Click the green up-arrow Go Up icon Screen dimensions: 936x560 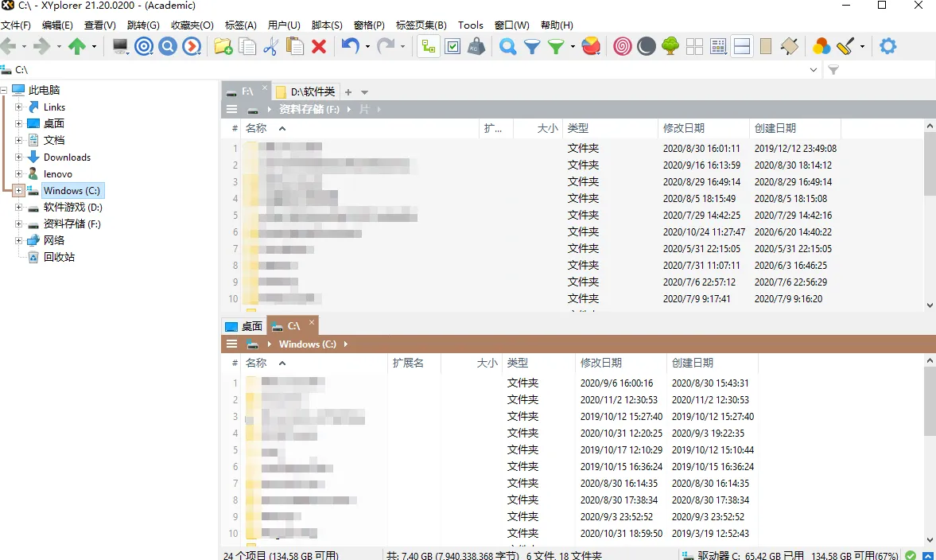click(x=77, y=47)
